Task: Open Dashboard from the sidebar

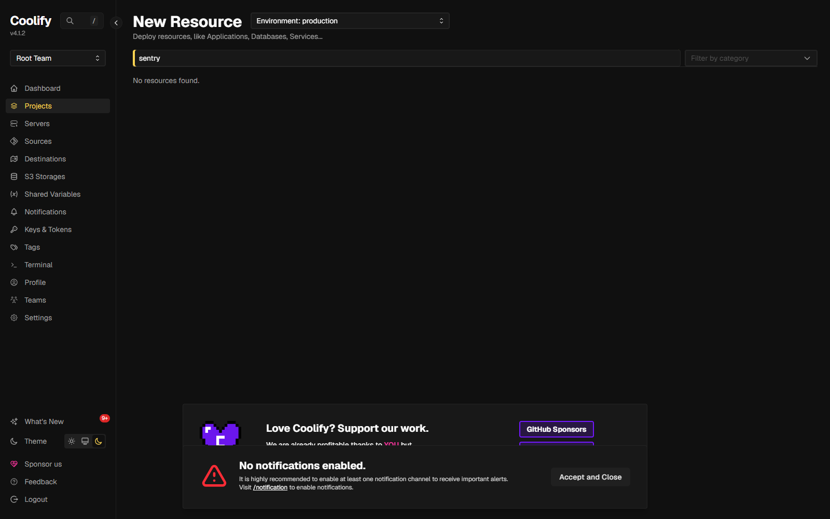Action: click(x=58, y=88)
